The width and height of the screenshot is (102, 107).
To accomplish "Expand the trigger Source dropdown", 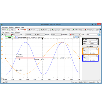I will click(56, 35).
